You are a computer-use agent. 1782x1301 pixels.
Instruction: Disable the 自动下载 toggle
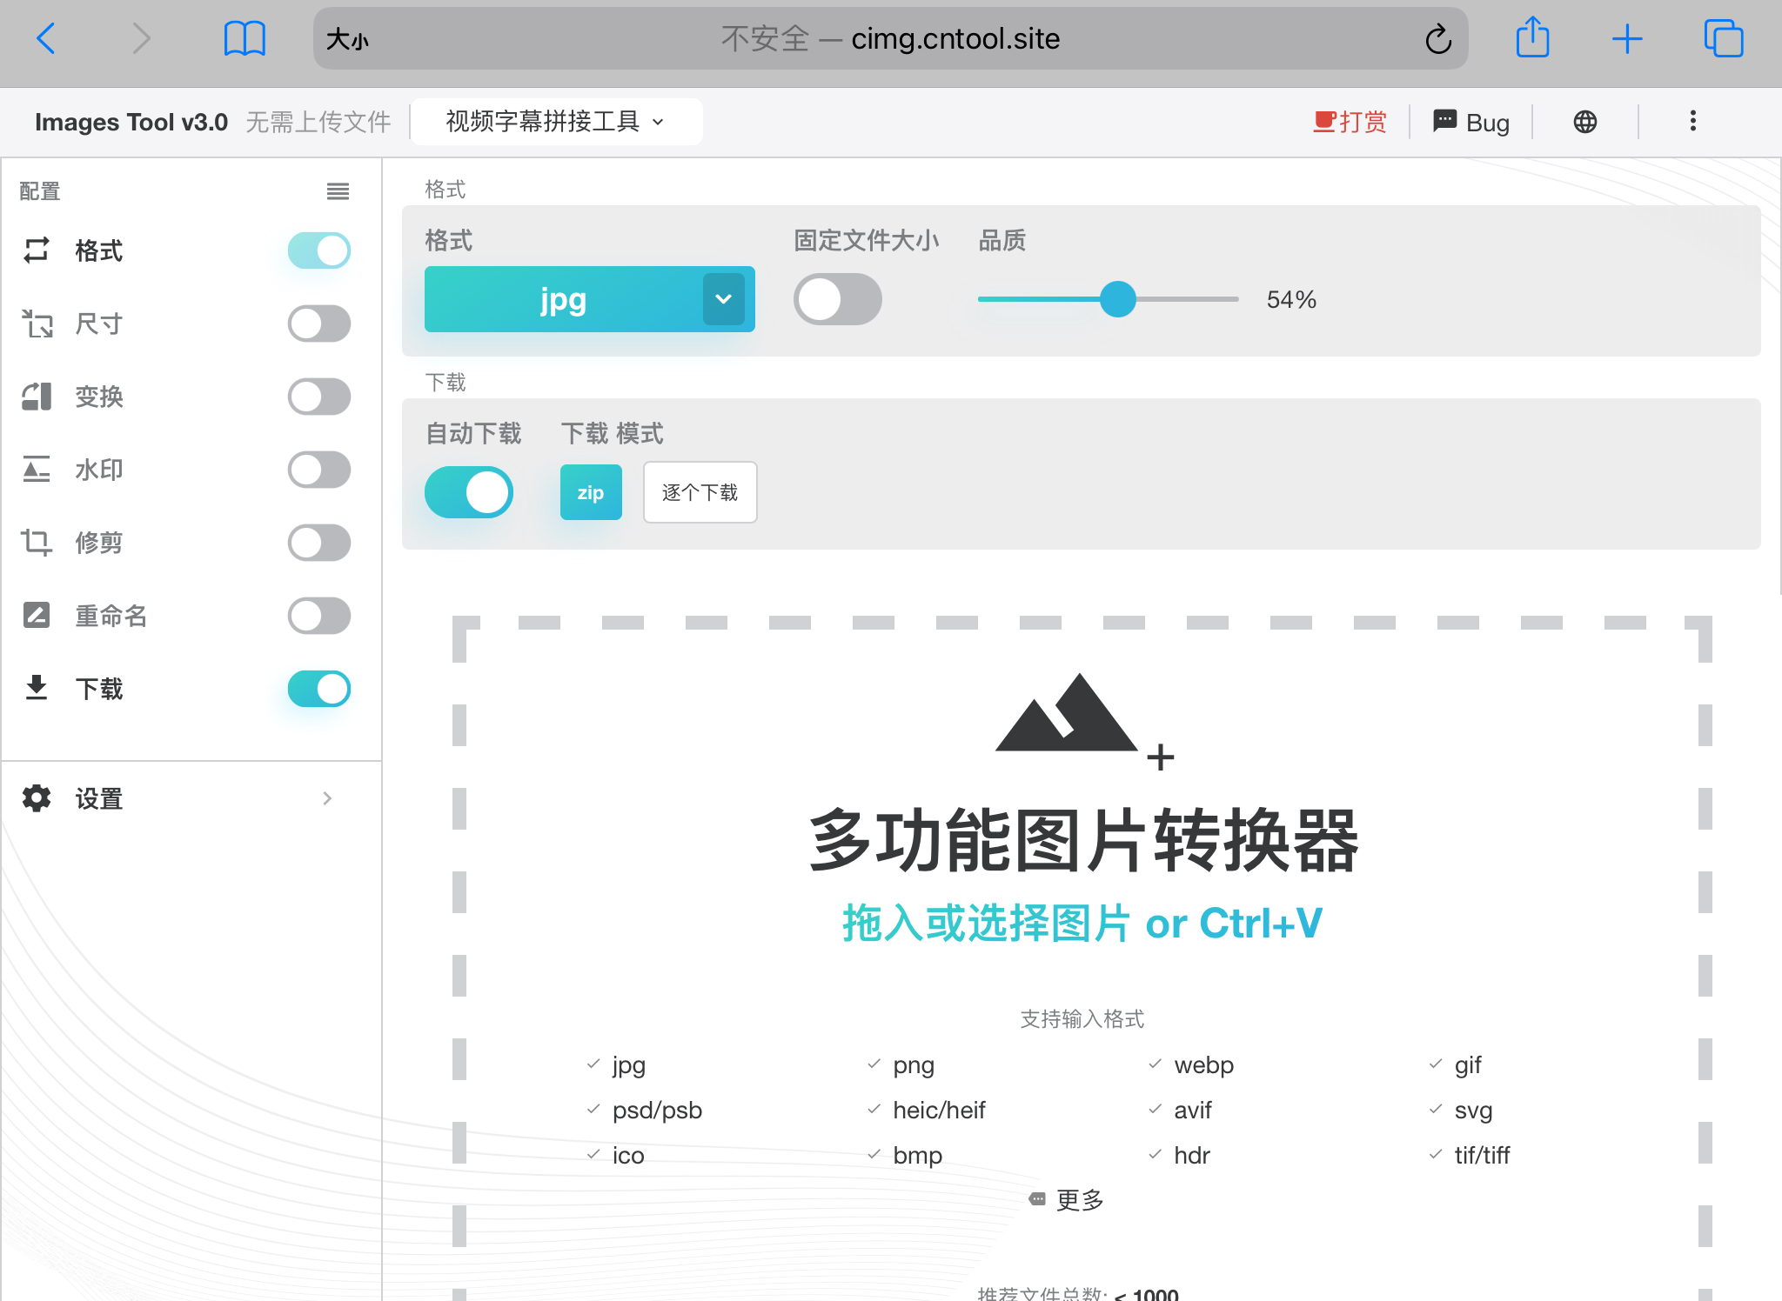[x=469, y=492]
